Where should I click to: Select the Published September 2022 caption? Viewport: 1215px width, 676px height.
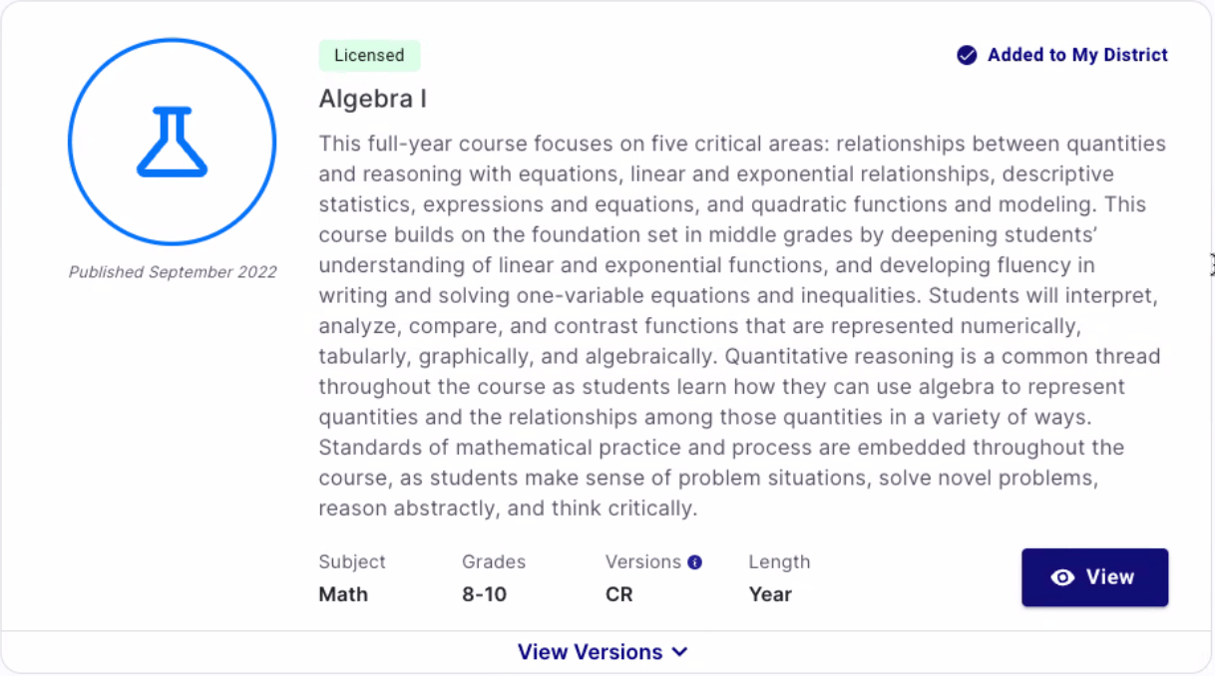pos(173,271)
